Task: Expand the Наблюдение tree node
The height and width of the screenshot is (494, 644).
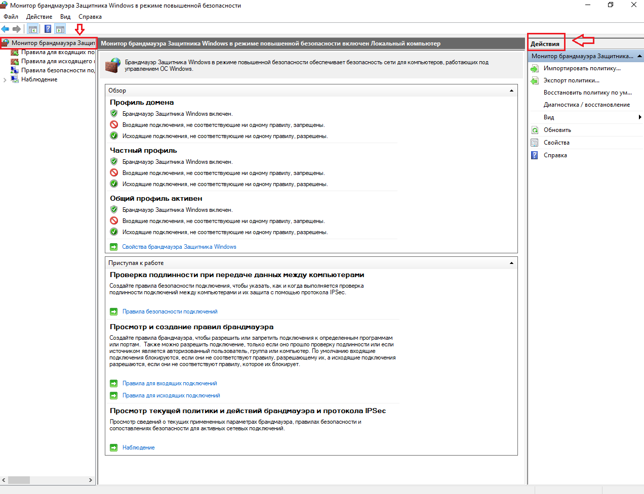Action: [x=5, y=80]
